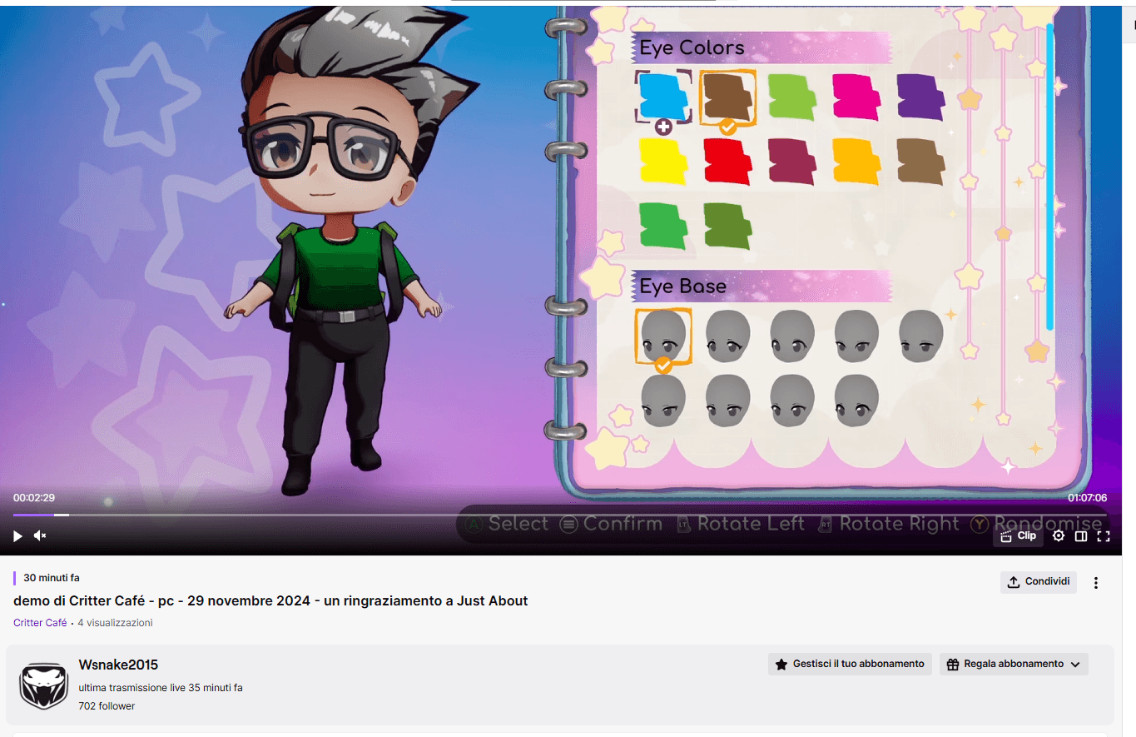Choose the magenta pink eye color
The image size is (1136, 737).
point(856,97)
